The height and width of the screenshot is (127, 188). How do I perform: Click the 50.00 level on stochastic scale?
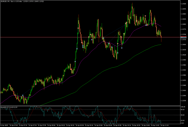click(x=182, y=115)
